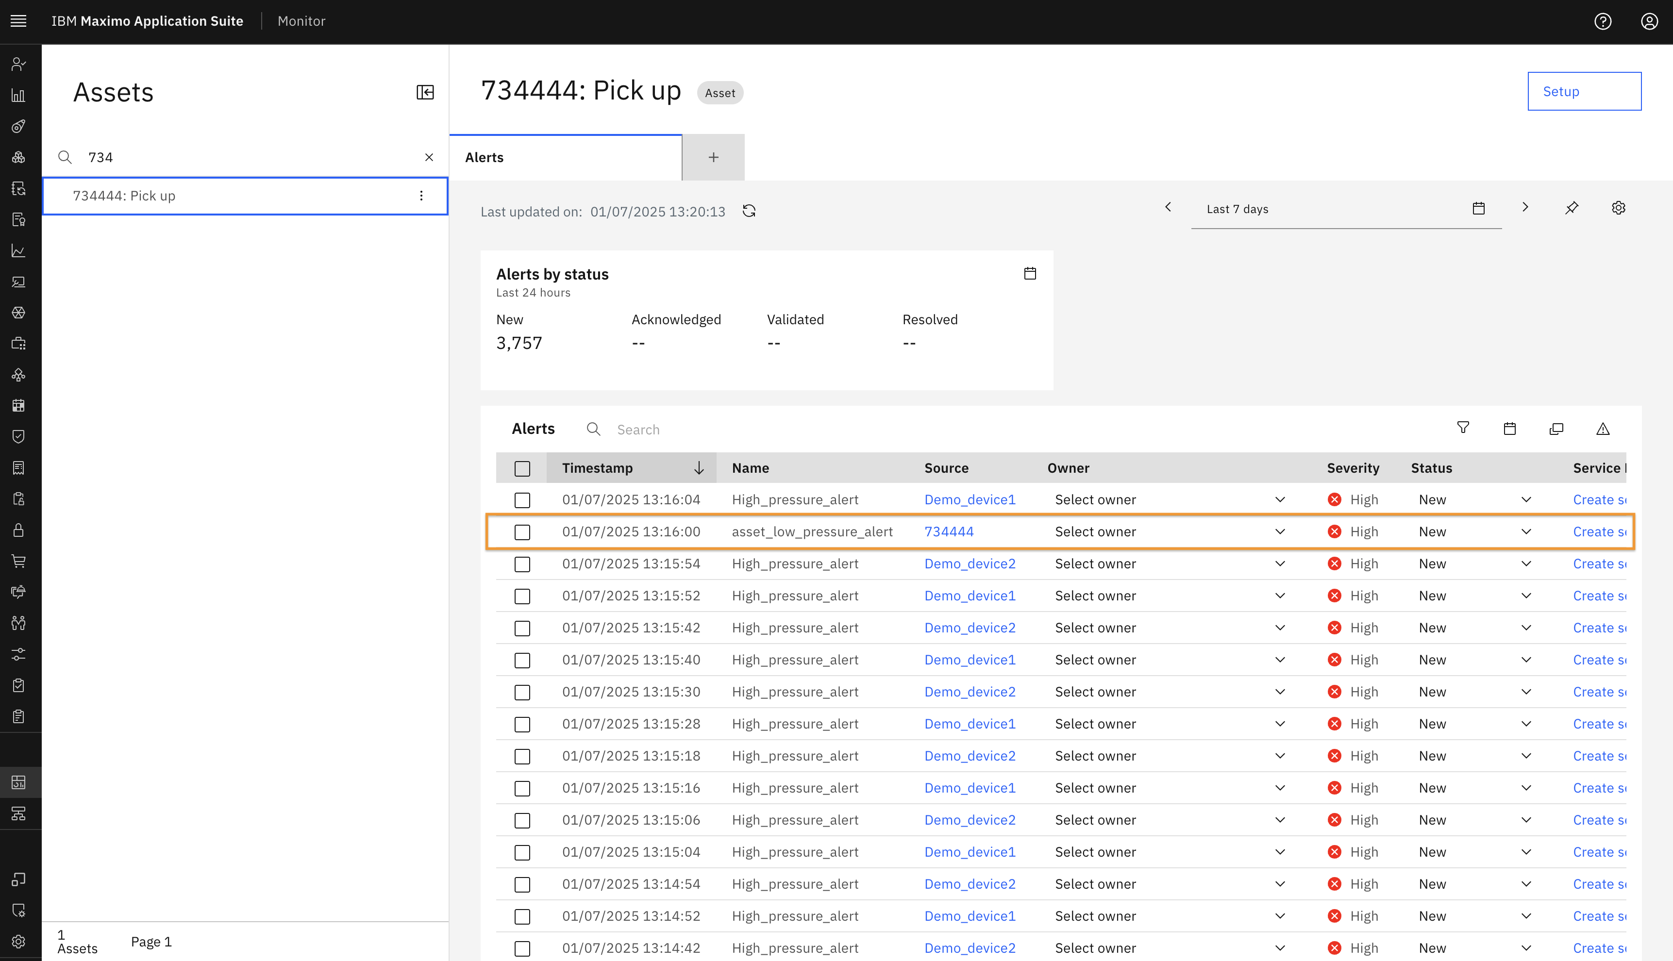Select all alerts header checkbox

(x=522, y=469)
